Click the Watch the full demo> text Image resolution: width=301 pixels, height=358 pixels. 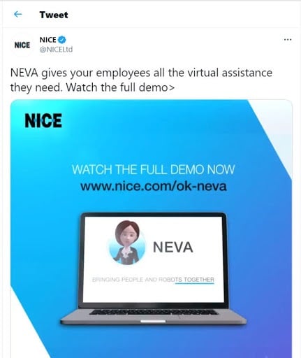120,87
